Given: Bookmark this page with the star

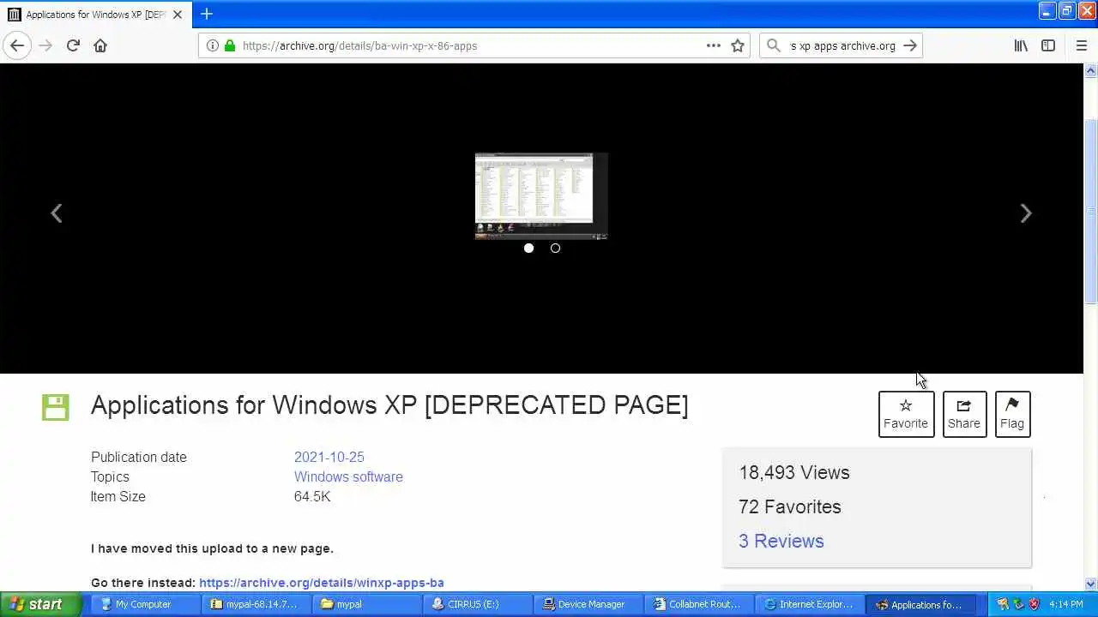Looking at the screenshot, I should click(738, 45).
